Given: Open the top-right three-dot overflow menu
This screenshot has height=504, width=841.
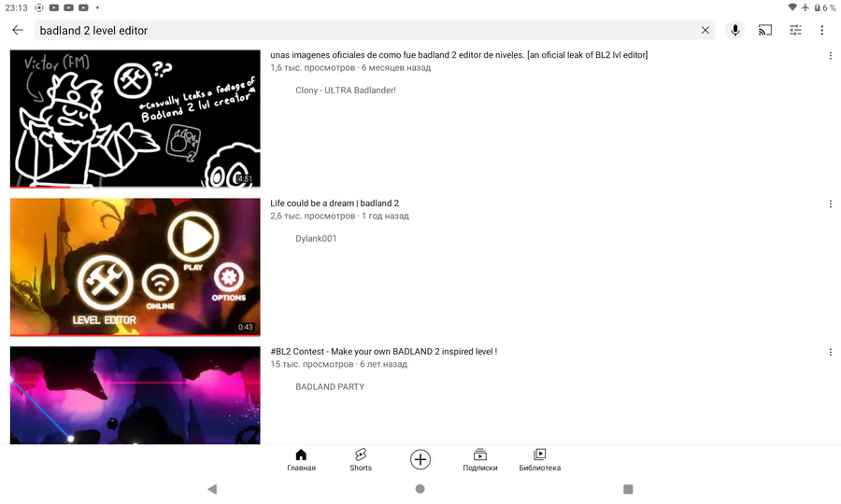Looking at the screenshot, I should tap(821, 31).
